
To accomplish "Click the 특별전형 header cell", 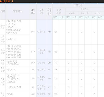I will (84, 9).
